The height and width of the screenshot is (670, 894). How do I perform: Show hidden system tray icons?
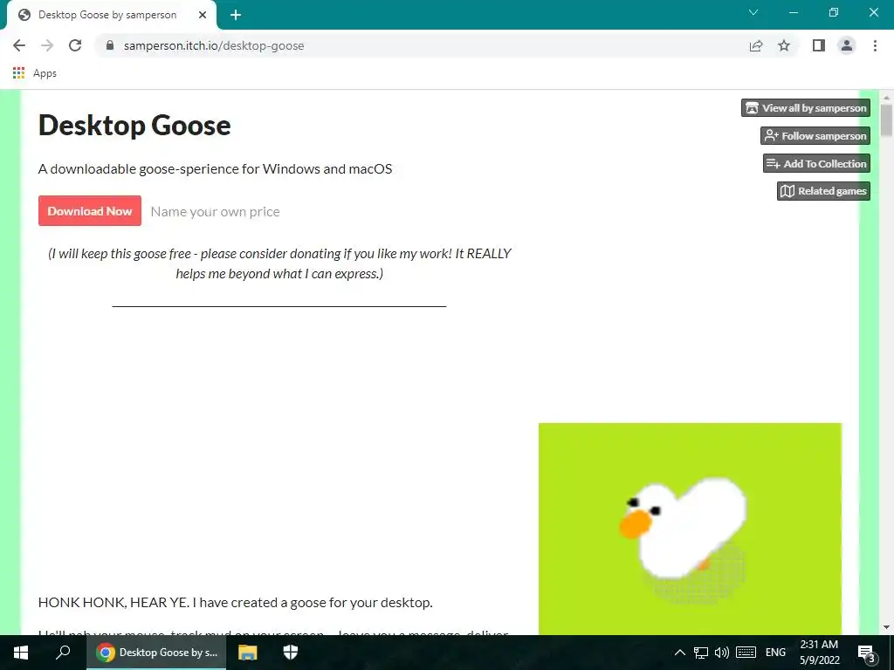tap(679, 653)
